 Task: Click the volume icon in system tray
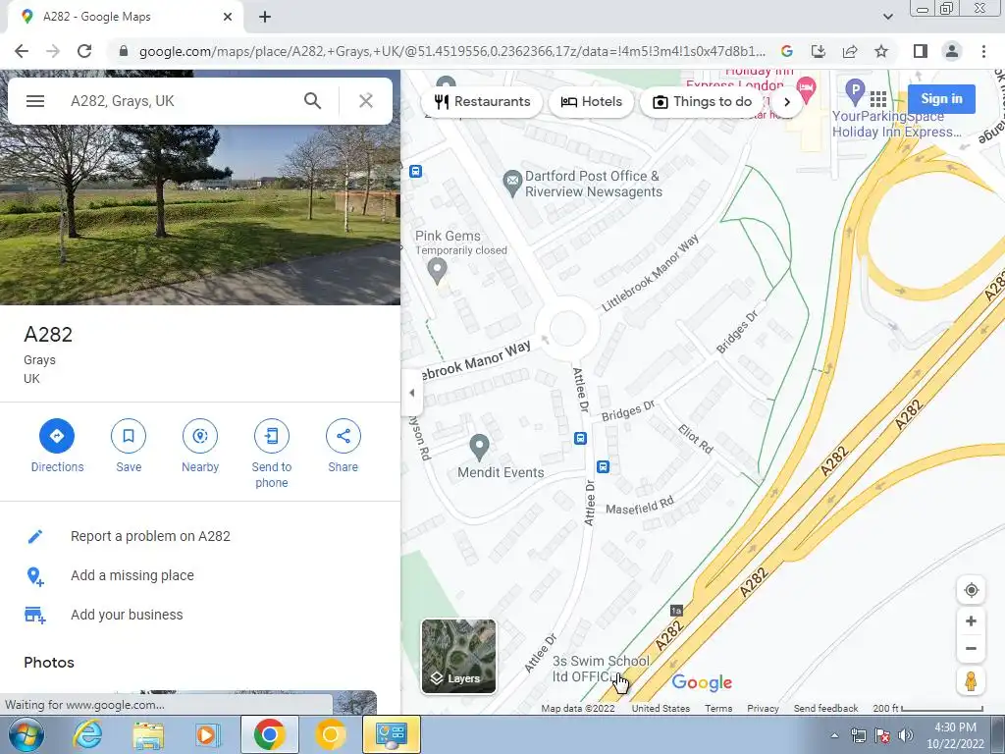(906, 735)
